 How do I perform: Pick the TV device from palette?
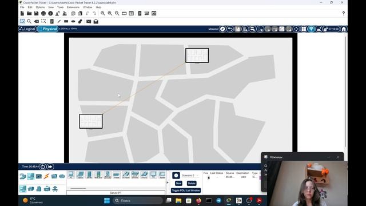point(153,175)
